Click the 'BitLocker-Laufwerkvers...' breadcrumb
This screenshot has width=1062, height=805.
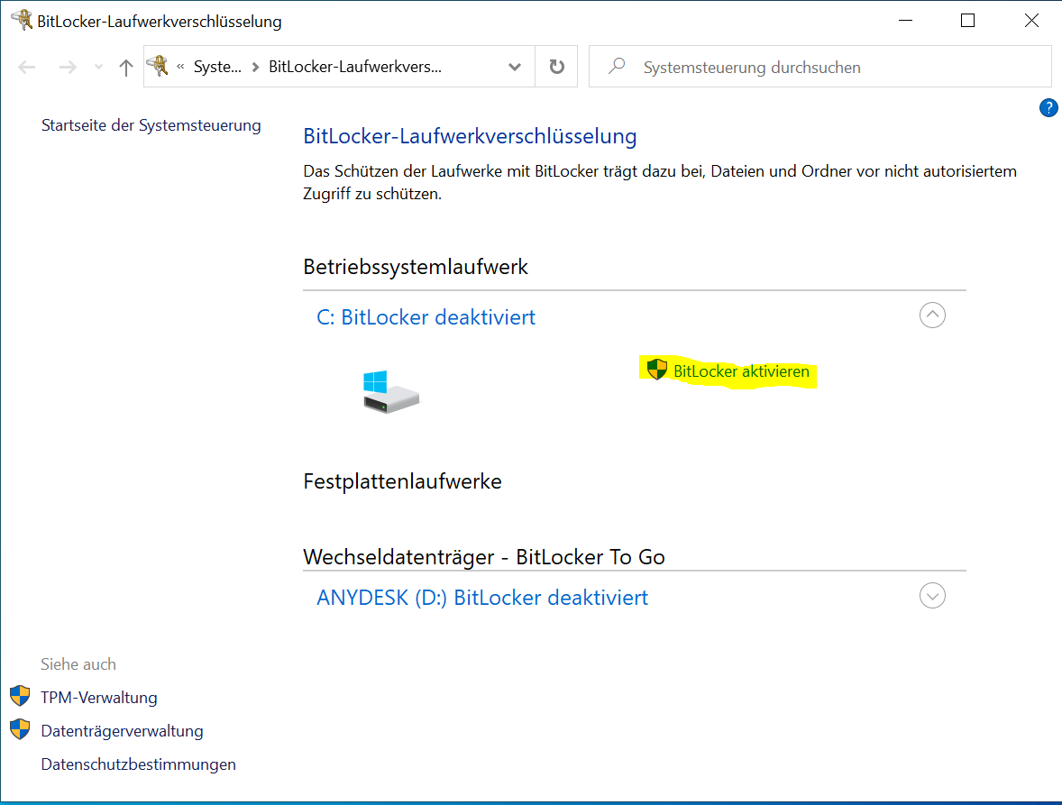point(355,67)
